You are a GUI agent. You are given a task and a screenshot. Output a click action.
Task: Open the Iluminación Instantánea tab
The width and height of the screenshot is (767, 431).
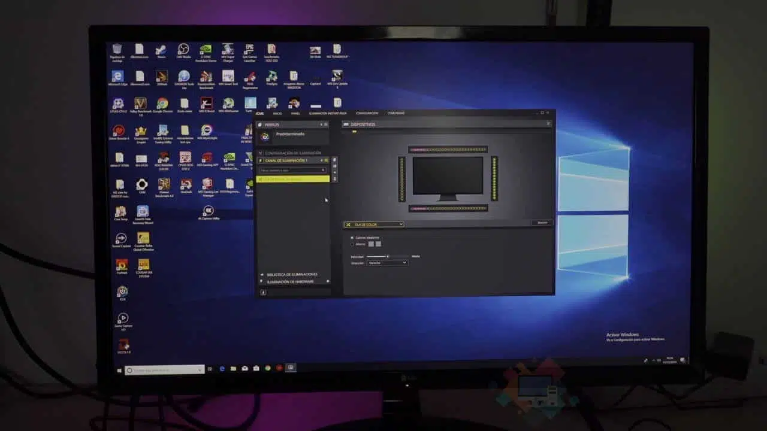[x=327, y=113]
